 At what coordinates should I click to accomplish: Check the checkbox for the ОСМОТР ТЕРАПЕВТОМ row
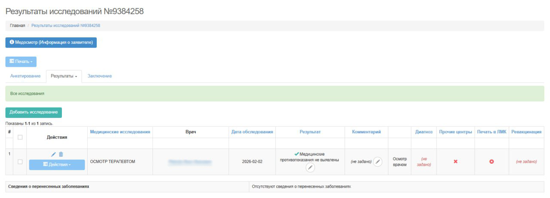pyautogui.click(x=20, y=162)
